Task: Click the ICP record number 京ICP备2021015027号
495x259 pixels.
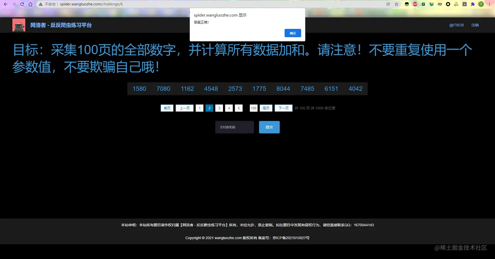Action: (291, 238)
